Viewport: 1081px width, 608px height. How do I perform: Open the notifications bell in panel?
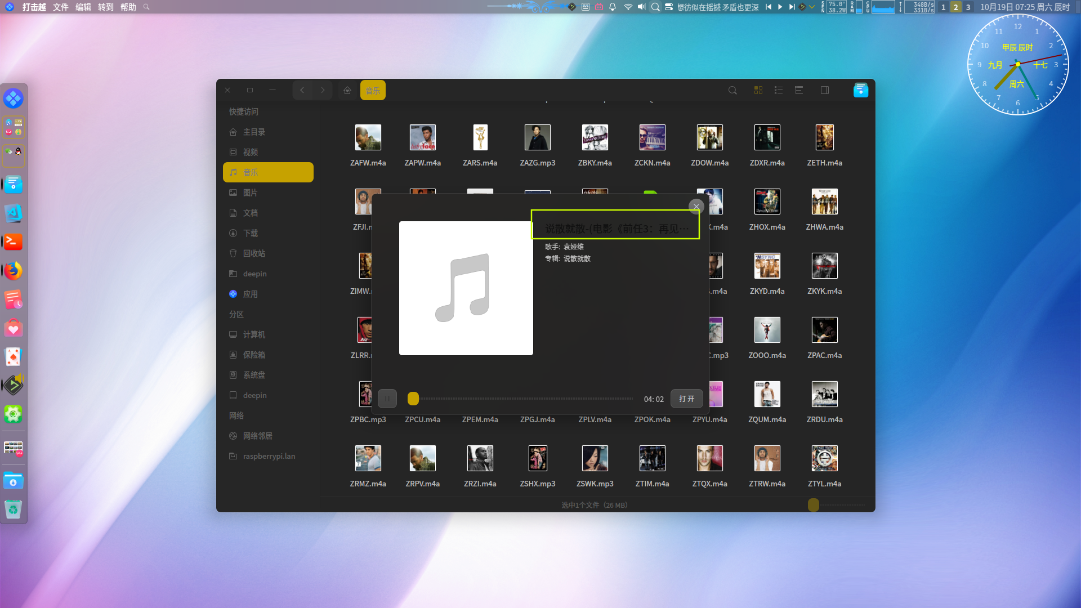point(613,7)
